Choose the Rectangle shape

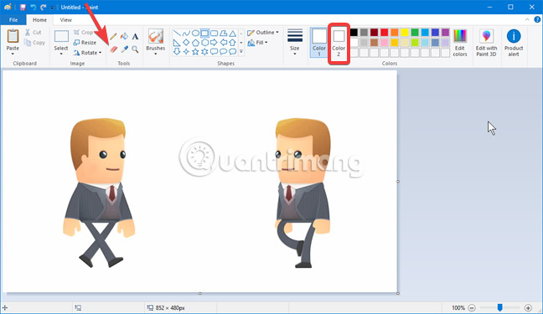click(204, 33)
